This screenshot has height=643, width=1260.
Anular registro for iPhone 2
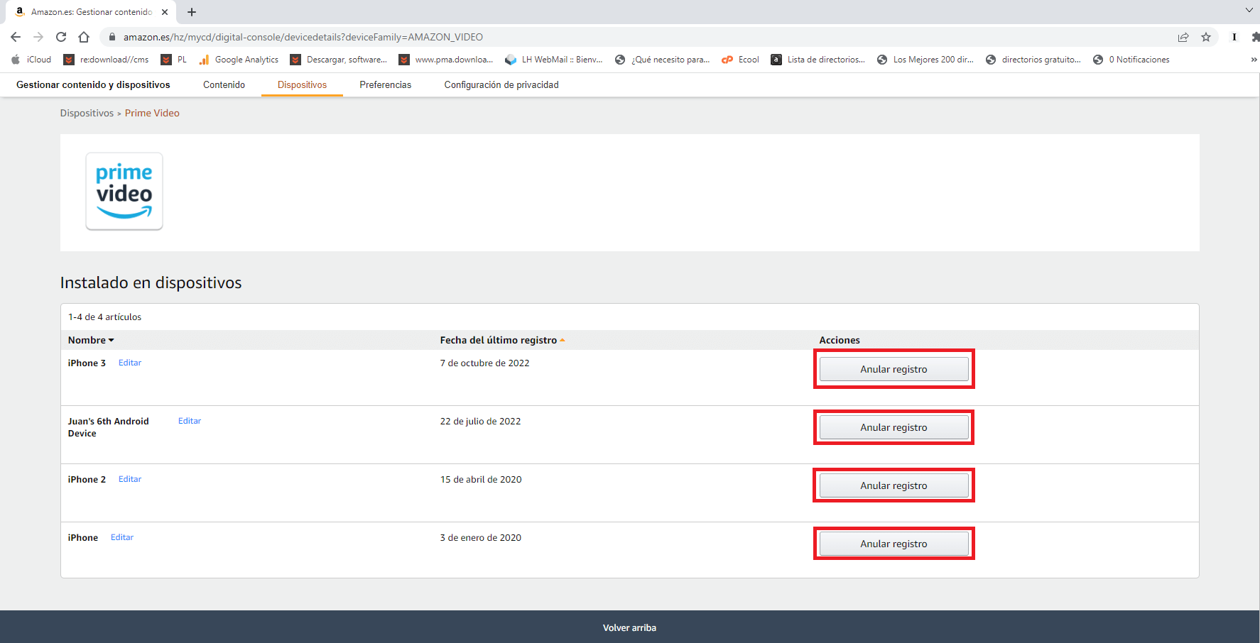click(894, 485)
